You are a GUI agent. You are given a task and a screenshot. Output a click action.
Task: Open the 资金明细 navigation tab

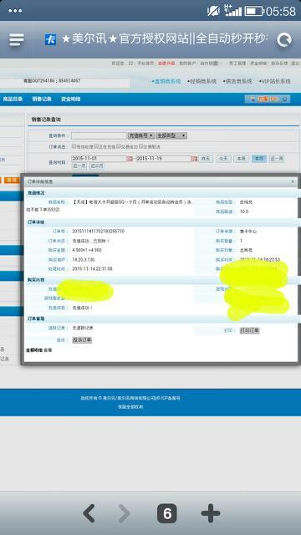70,99
